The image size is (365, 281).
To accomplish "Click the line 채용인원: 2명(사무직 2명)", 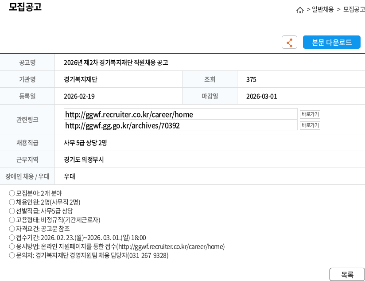I will tap(45, 202).
